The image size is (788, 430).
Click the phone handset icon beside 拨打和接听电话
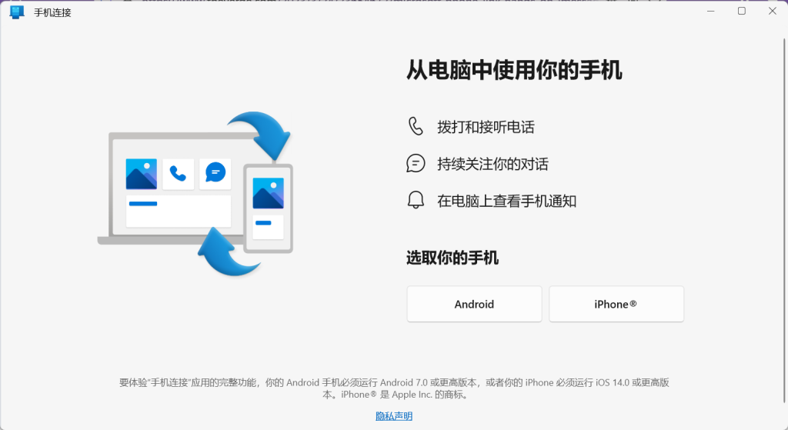tap(416, 127)
